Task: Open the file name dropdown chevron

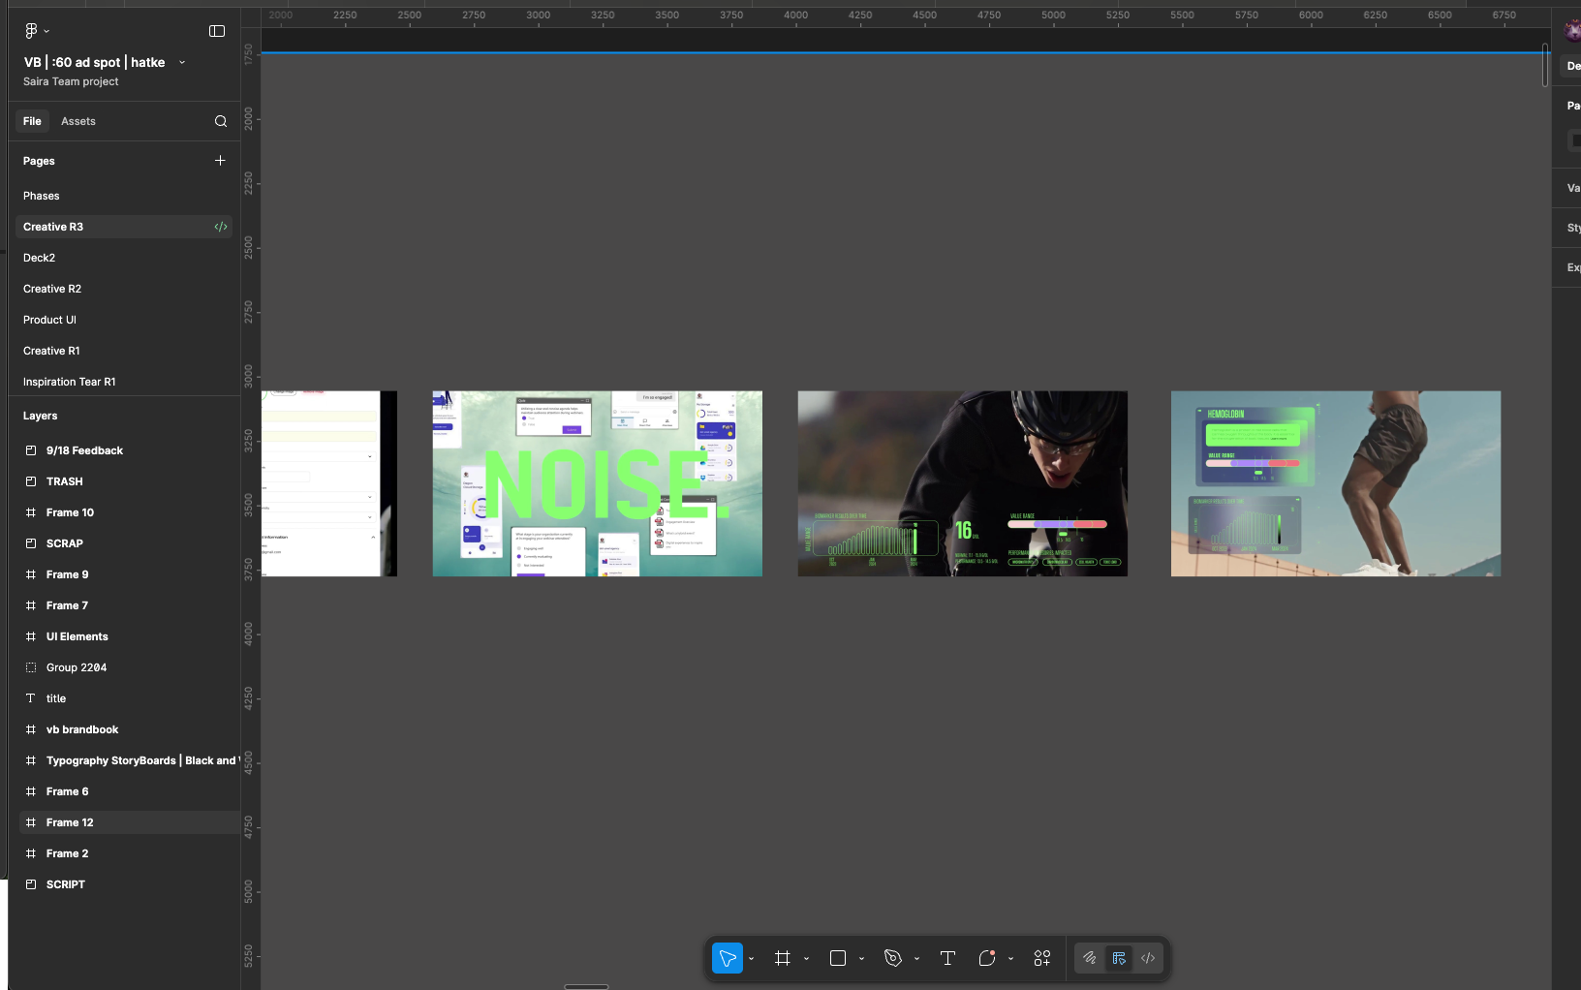Action: 182,62
